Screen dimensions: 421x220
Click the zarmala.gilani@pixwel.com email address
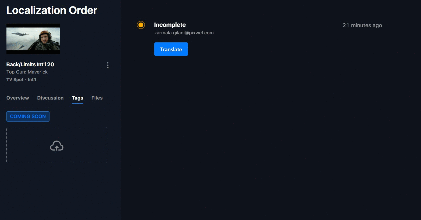184,33
